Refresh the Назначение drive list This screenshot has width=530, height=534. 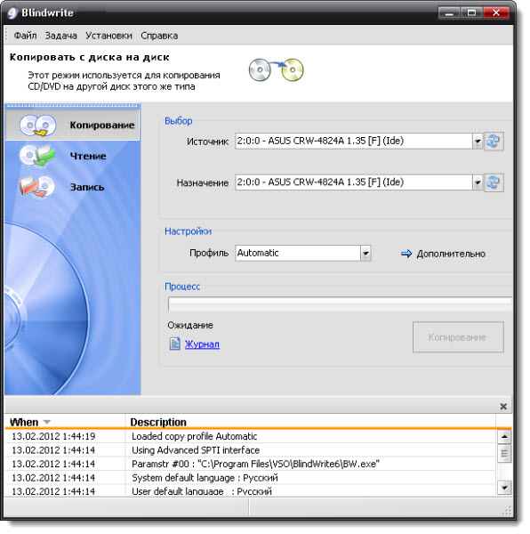pyautogui.click(x=494, y=182)
